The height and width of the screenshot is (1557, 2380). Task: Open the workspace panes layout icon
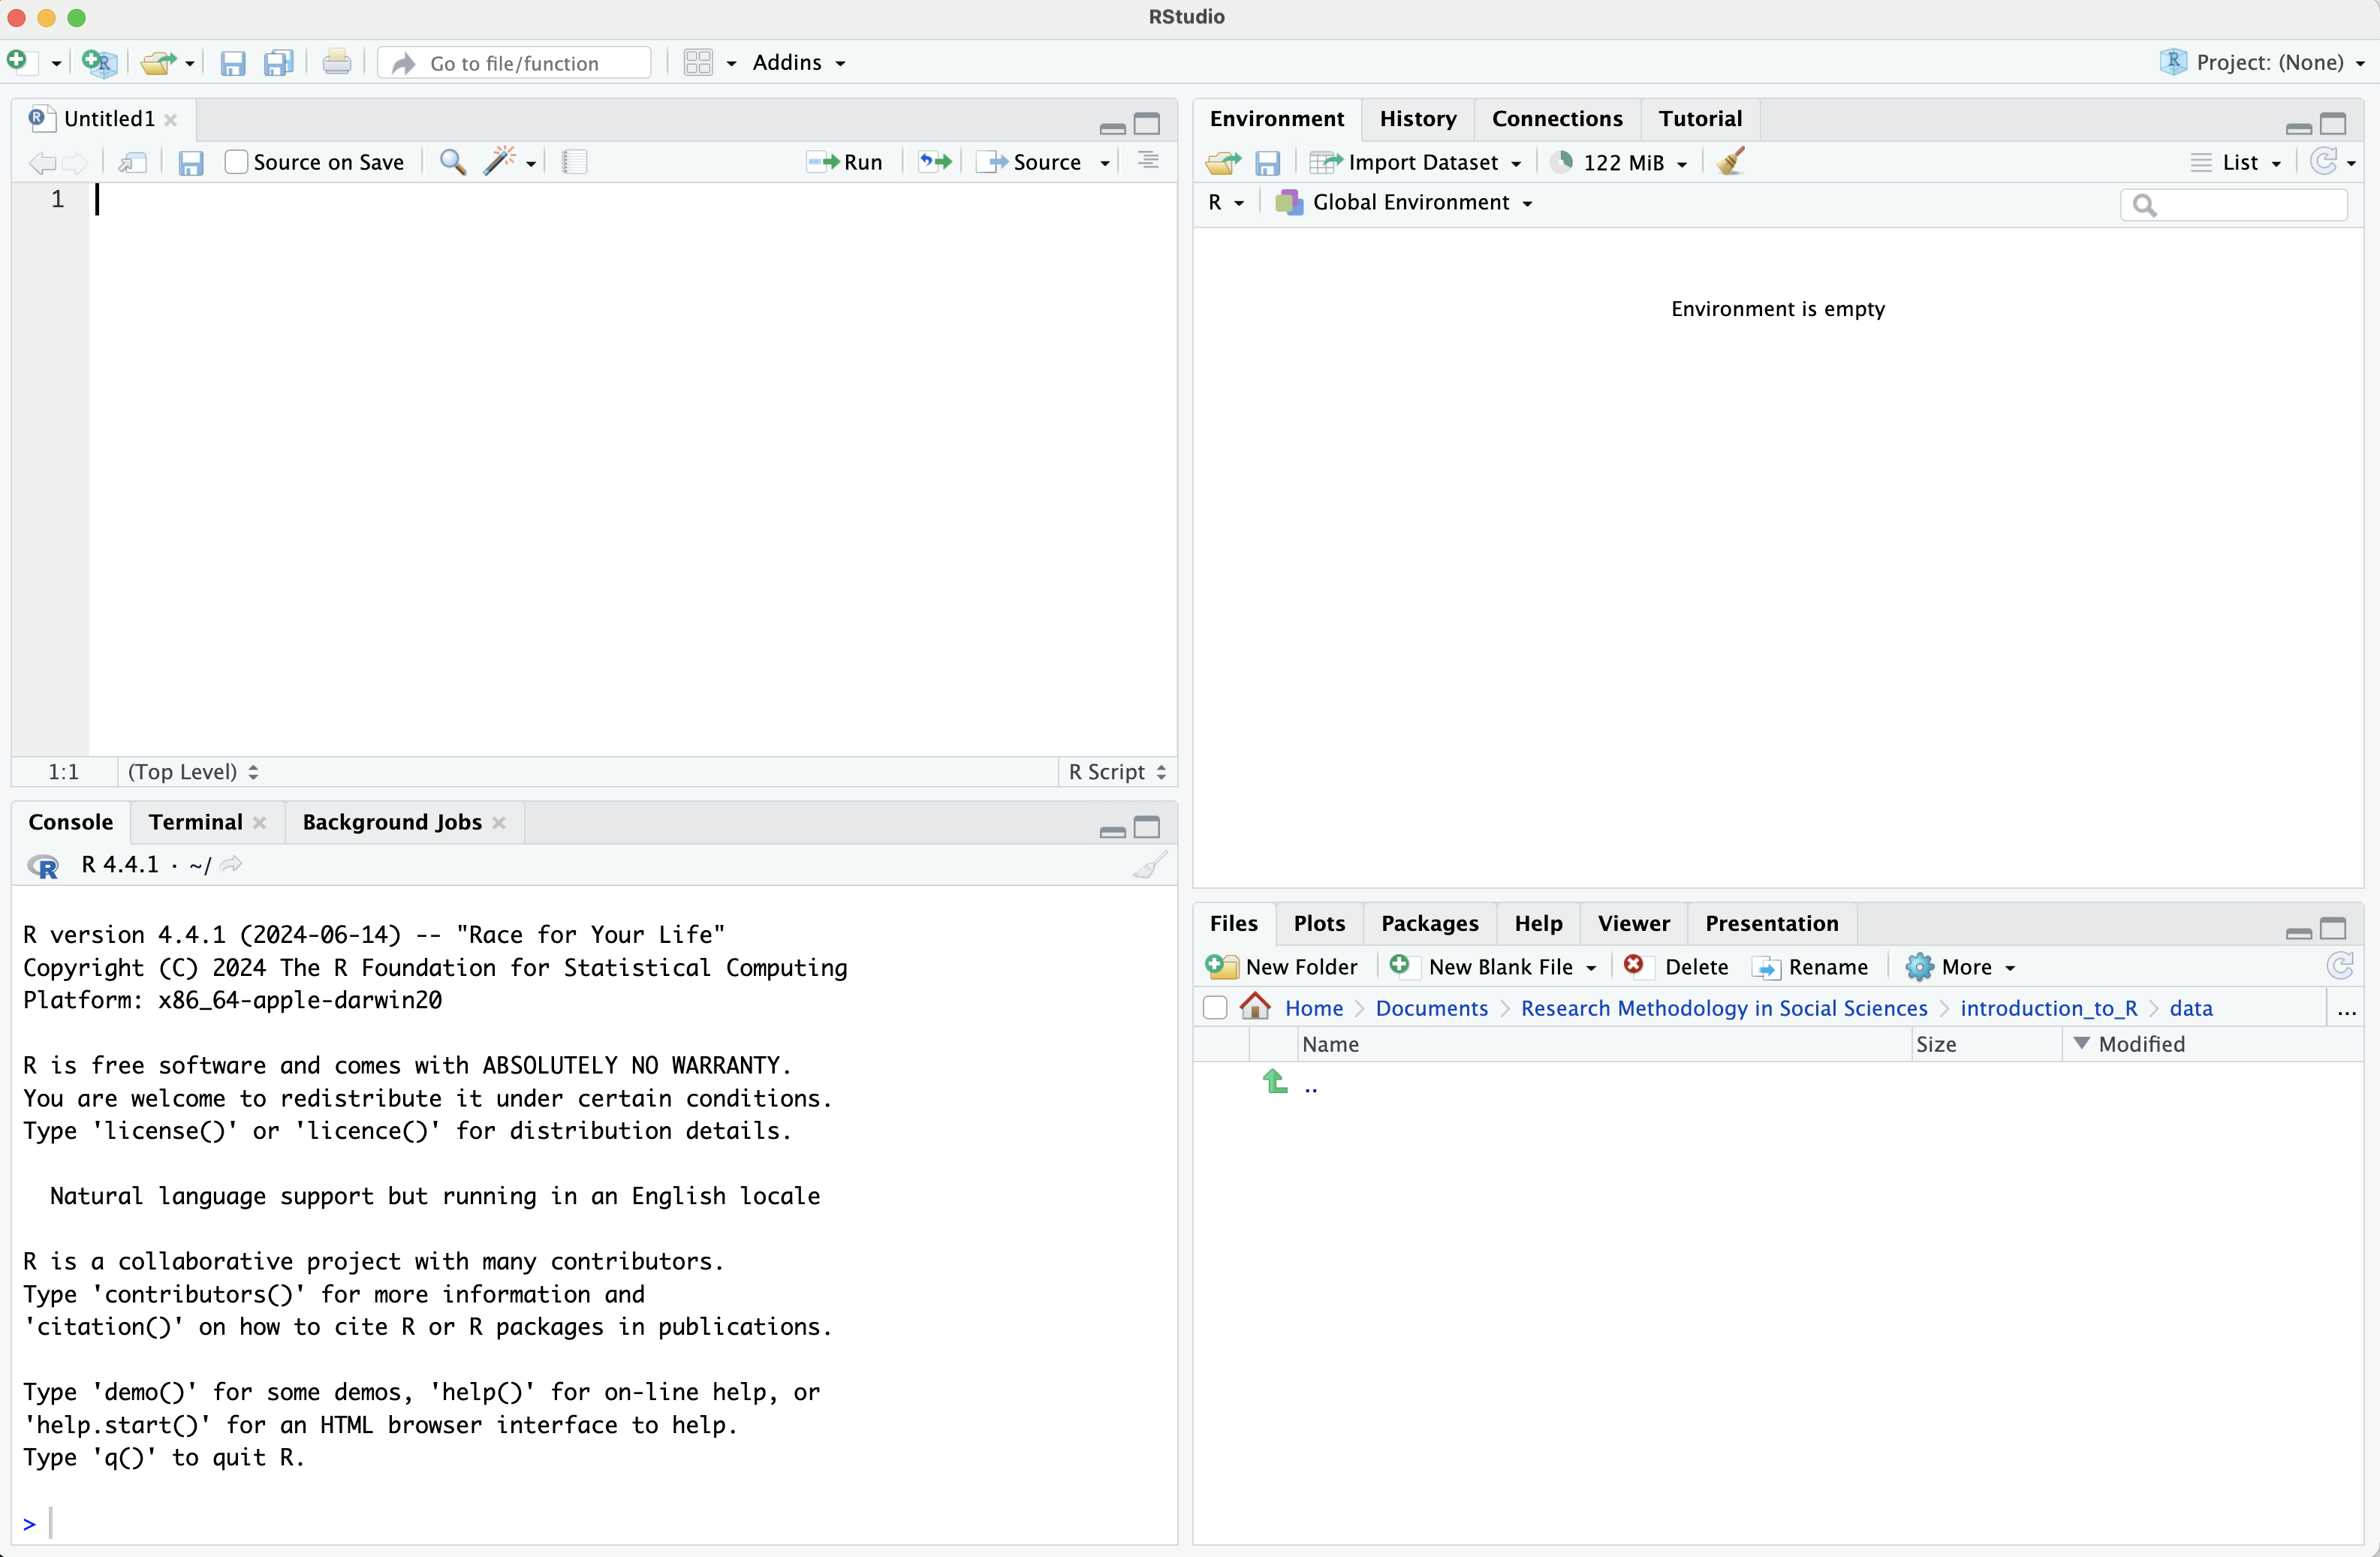pos(698,62)
